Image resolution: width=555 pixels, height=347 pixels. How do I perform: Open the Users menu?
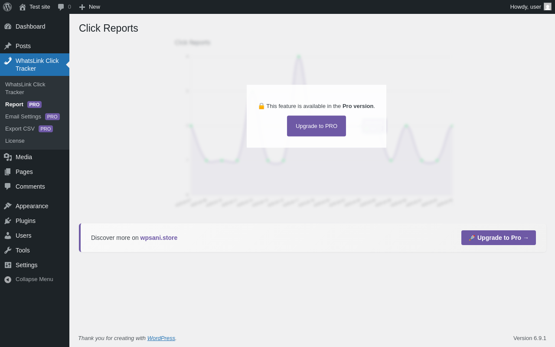coord(35,236)
